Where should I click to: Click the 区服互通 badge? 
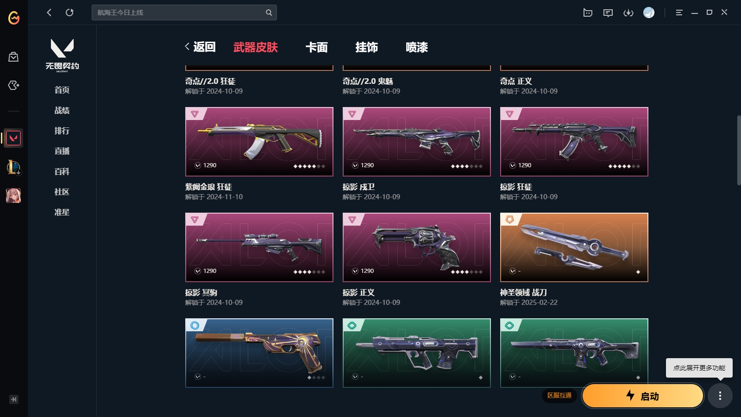pyautogui.click(x=559, y=395)
